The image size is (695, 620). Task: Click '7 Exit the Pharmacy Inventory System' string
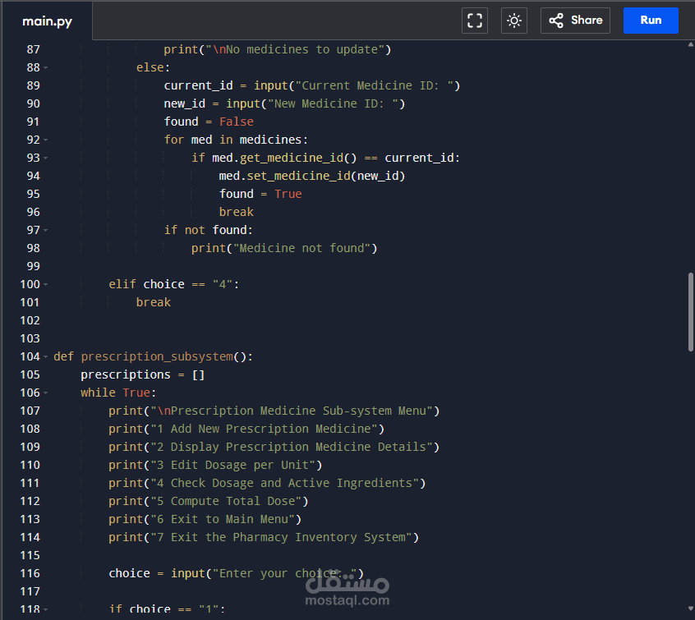point(282,538)
